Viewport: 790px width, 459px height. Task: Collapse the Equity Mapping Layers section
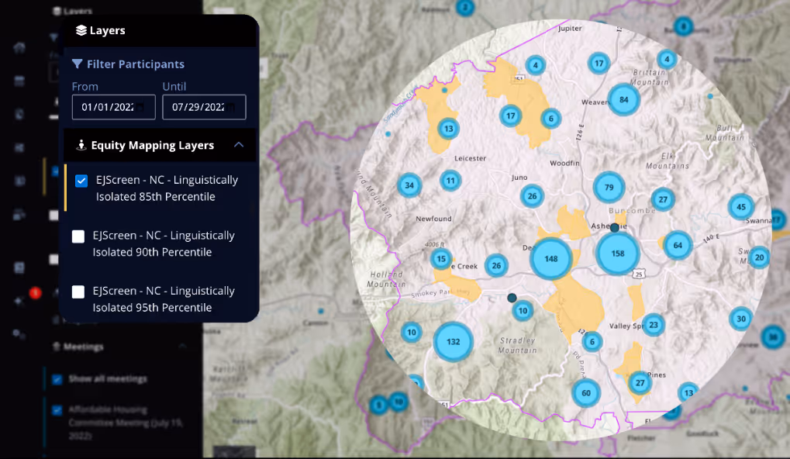click(x=239, y=145)
